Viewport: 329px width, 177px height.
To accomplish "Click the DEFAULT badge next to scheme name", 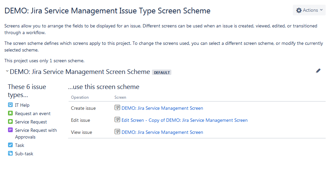I will [x=162, y=73].
